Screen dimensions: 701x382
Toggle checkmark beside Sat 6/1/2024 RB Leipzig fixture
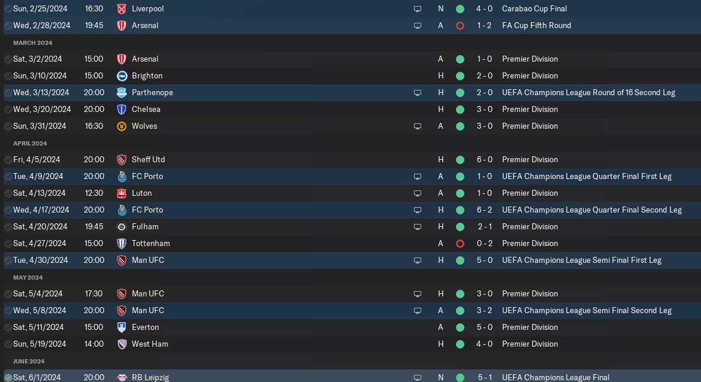point(8,378)
